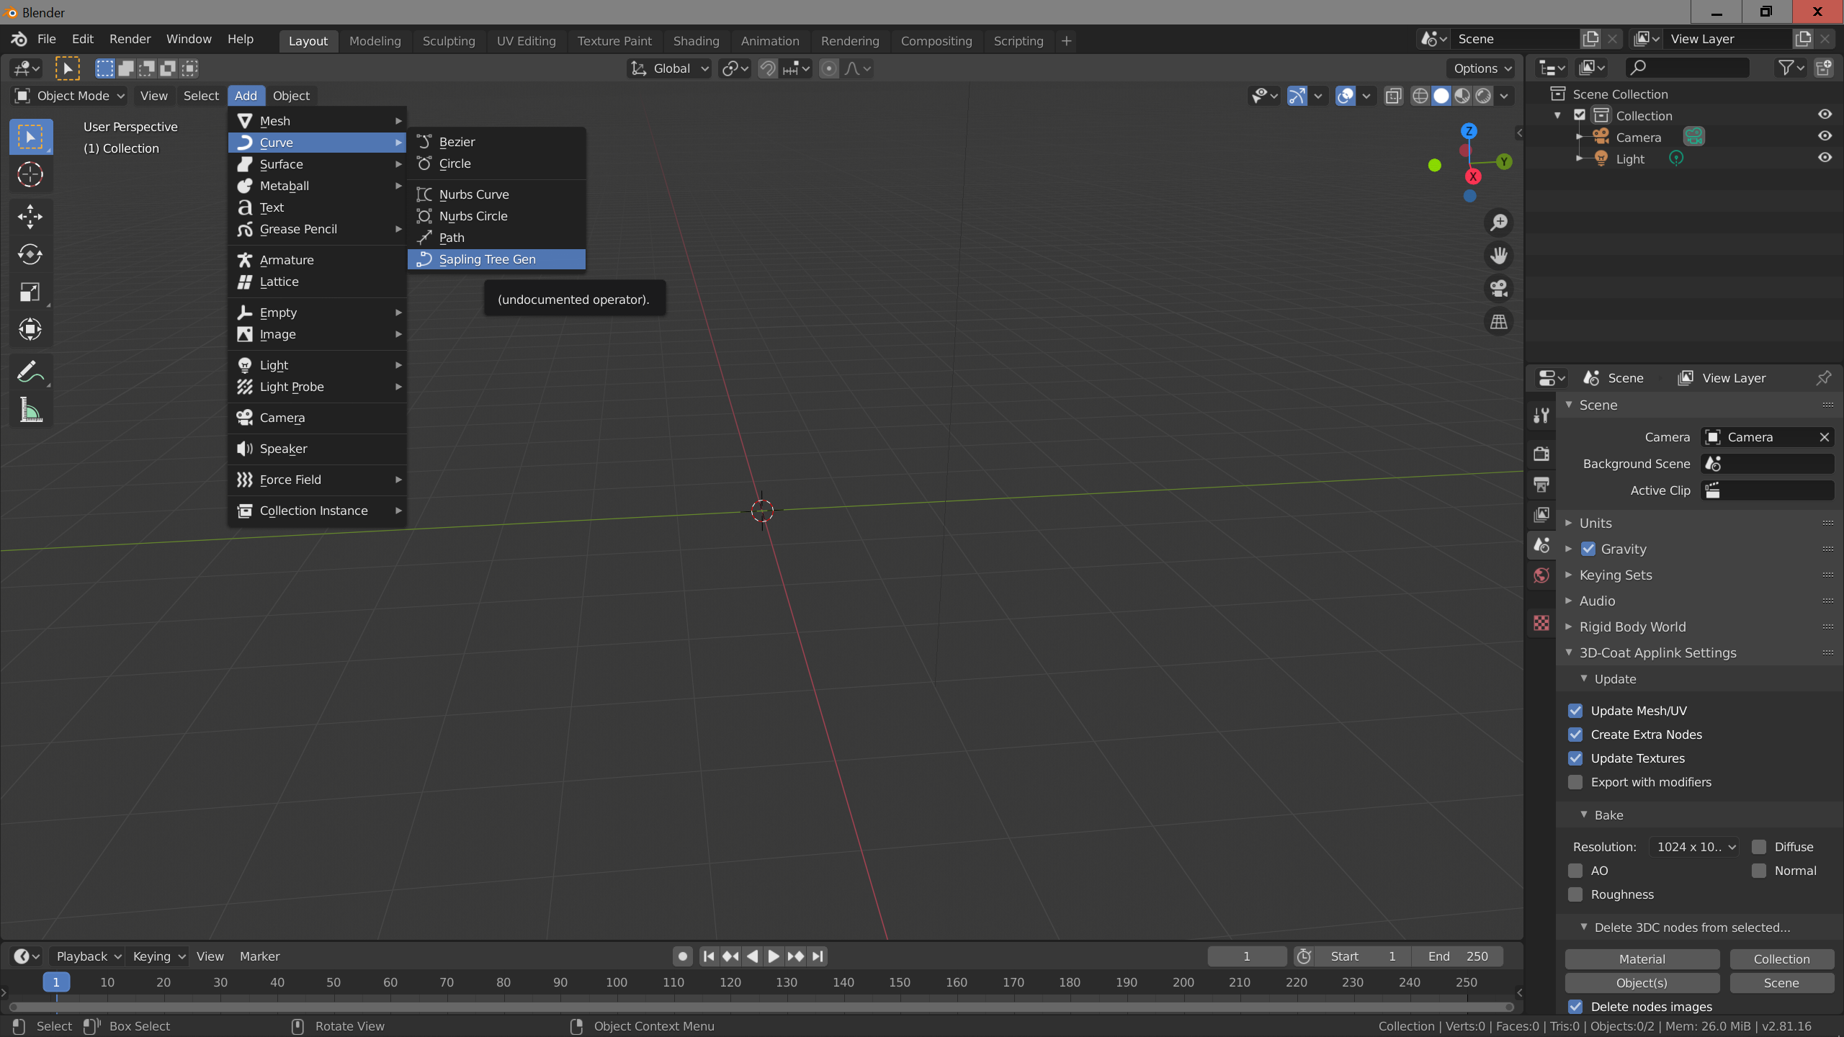
Task: Click the Material button
Action: pyautogui.click(x=1642, y=959)
